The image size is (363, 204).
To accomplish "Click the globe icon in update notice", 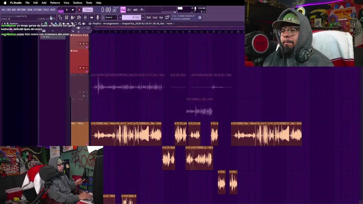I will tap(200, 17).
